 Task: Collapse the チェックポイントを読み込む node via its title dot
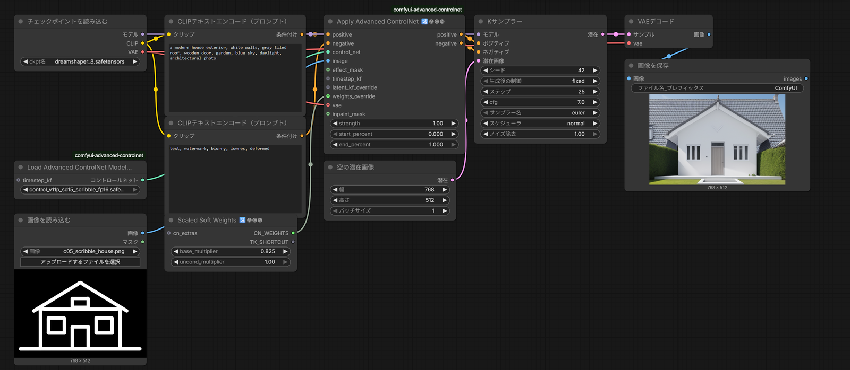pos(21,22)
